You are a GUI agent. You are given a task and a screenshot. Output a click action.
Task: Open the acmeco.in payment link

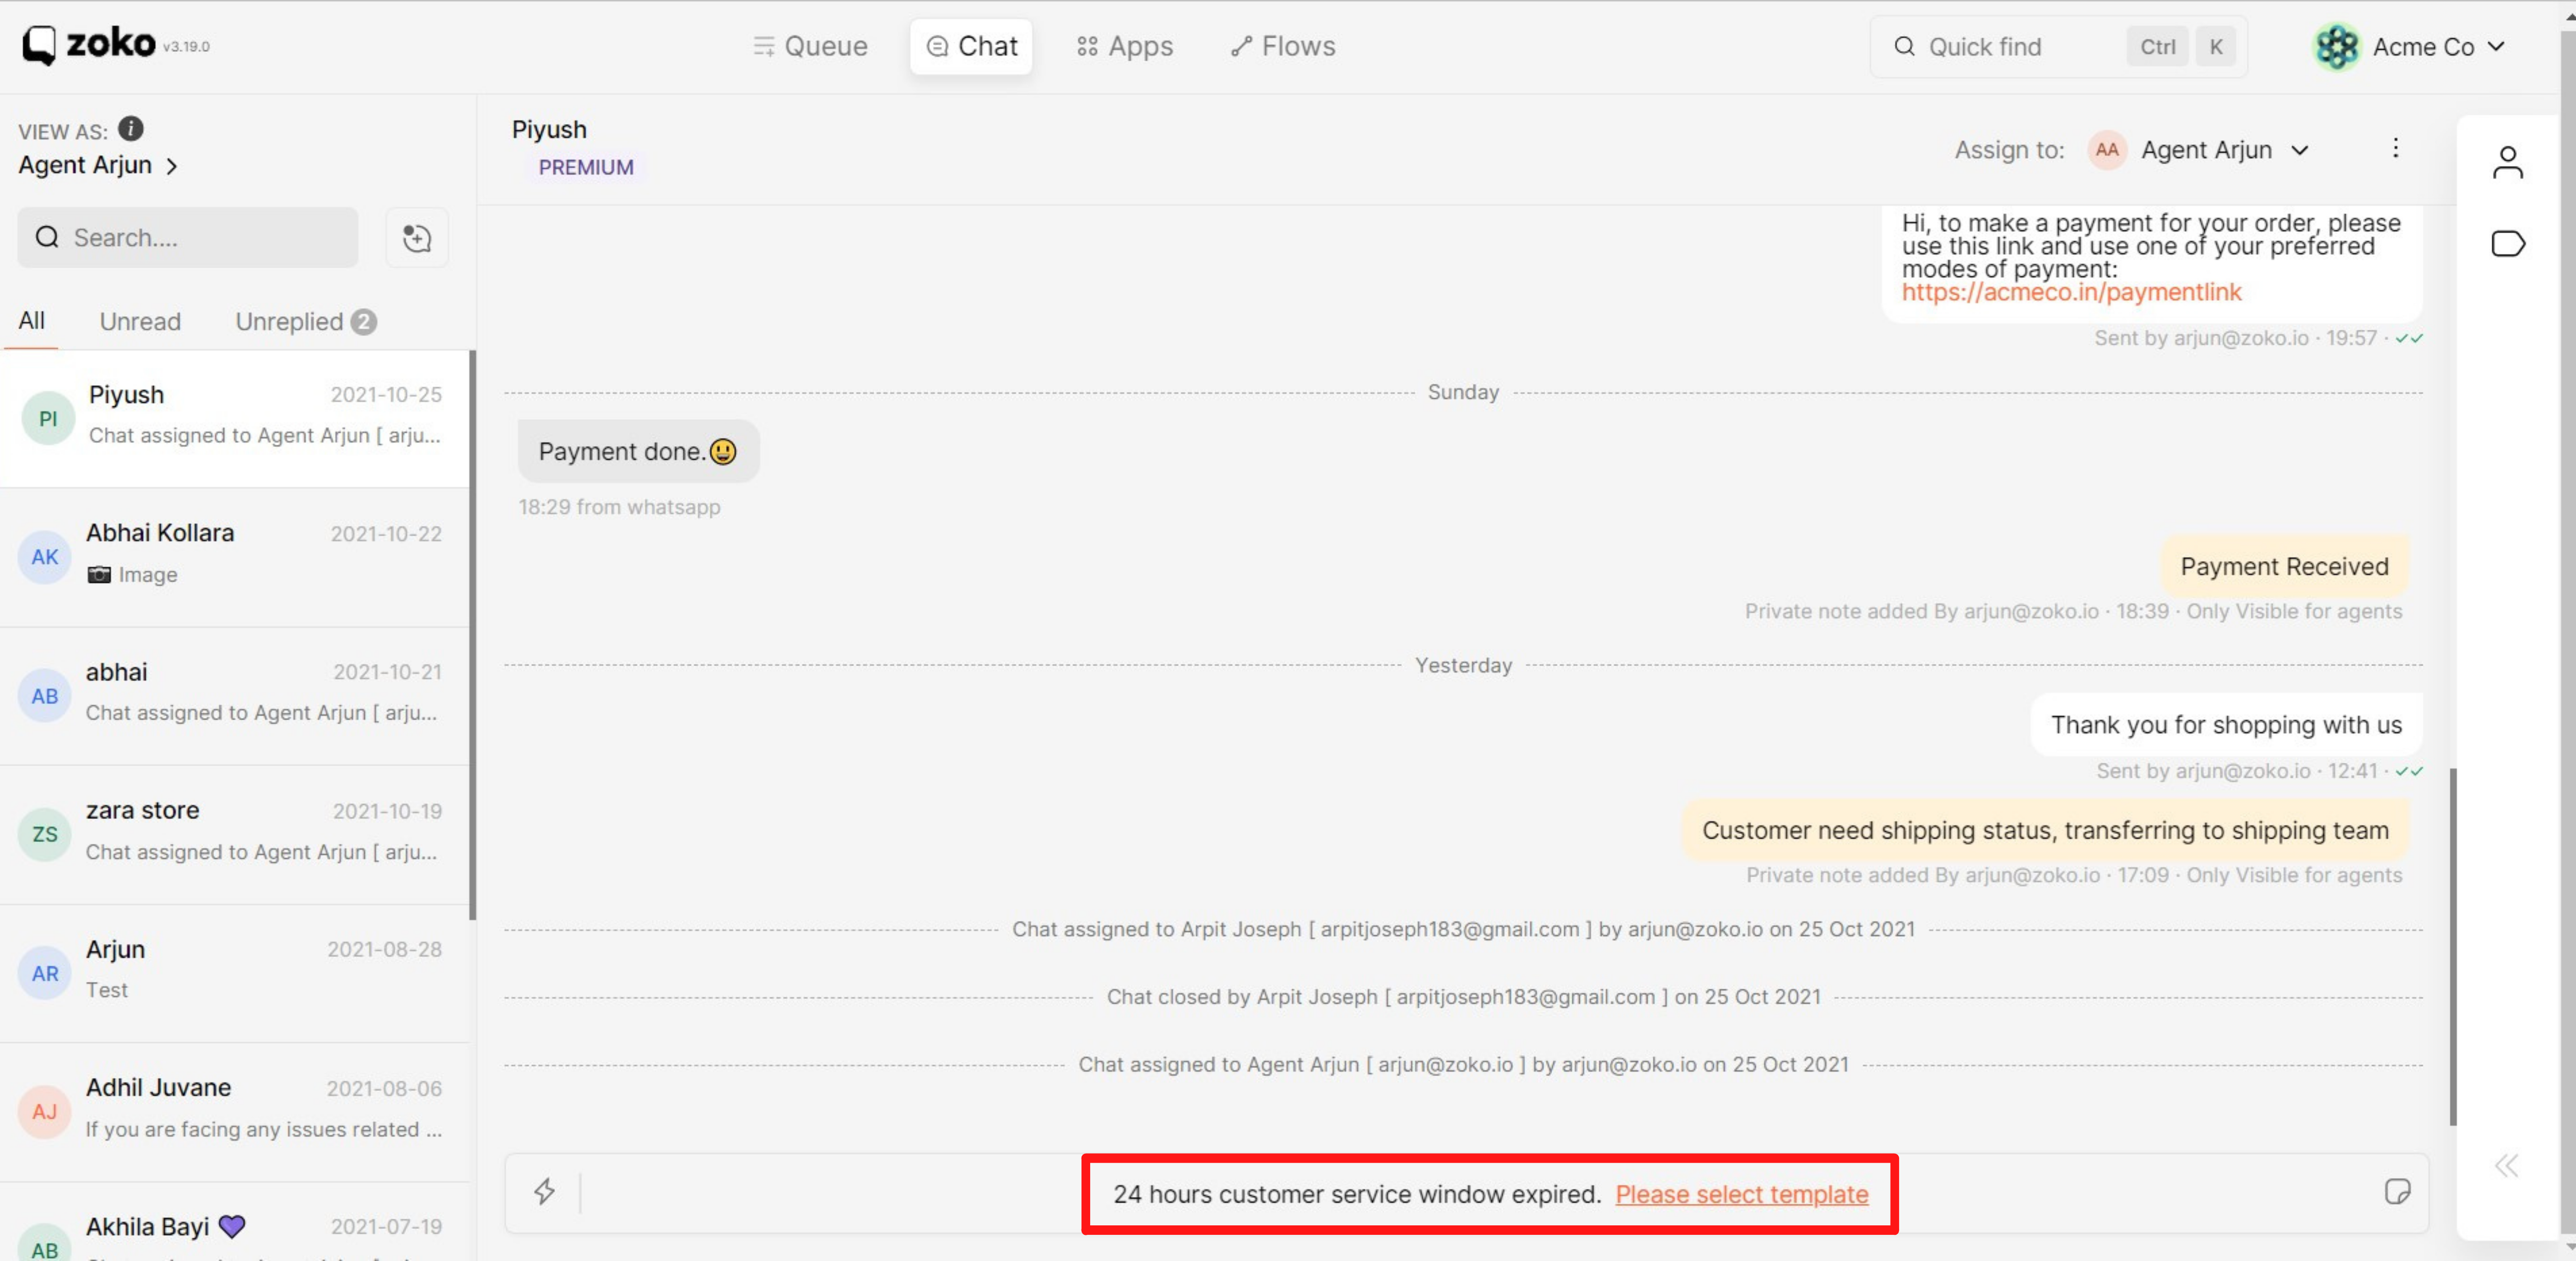click(2071, 292)
